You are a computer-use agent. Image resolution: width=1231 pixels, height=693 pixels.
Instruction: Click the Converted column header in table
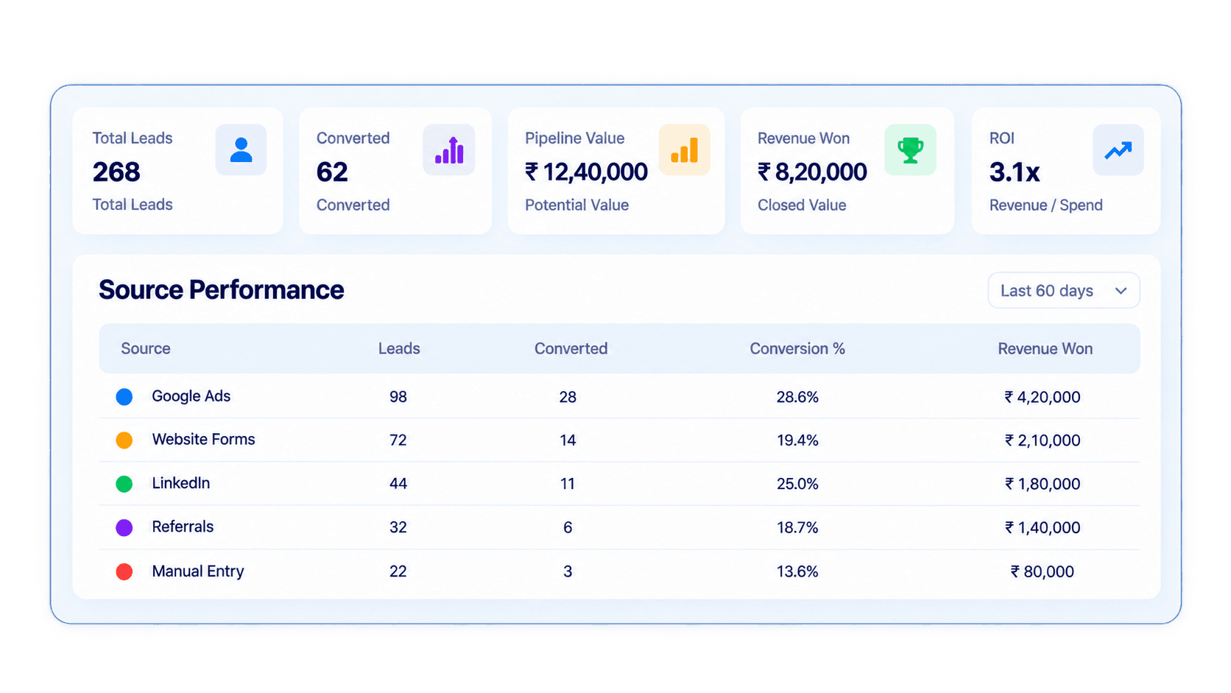[571, 348]
